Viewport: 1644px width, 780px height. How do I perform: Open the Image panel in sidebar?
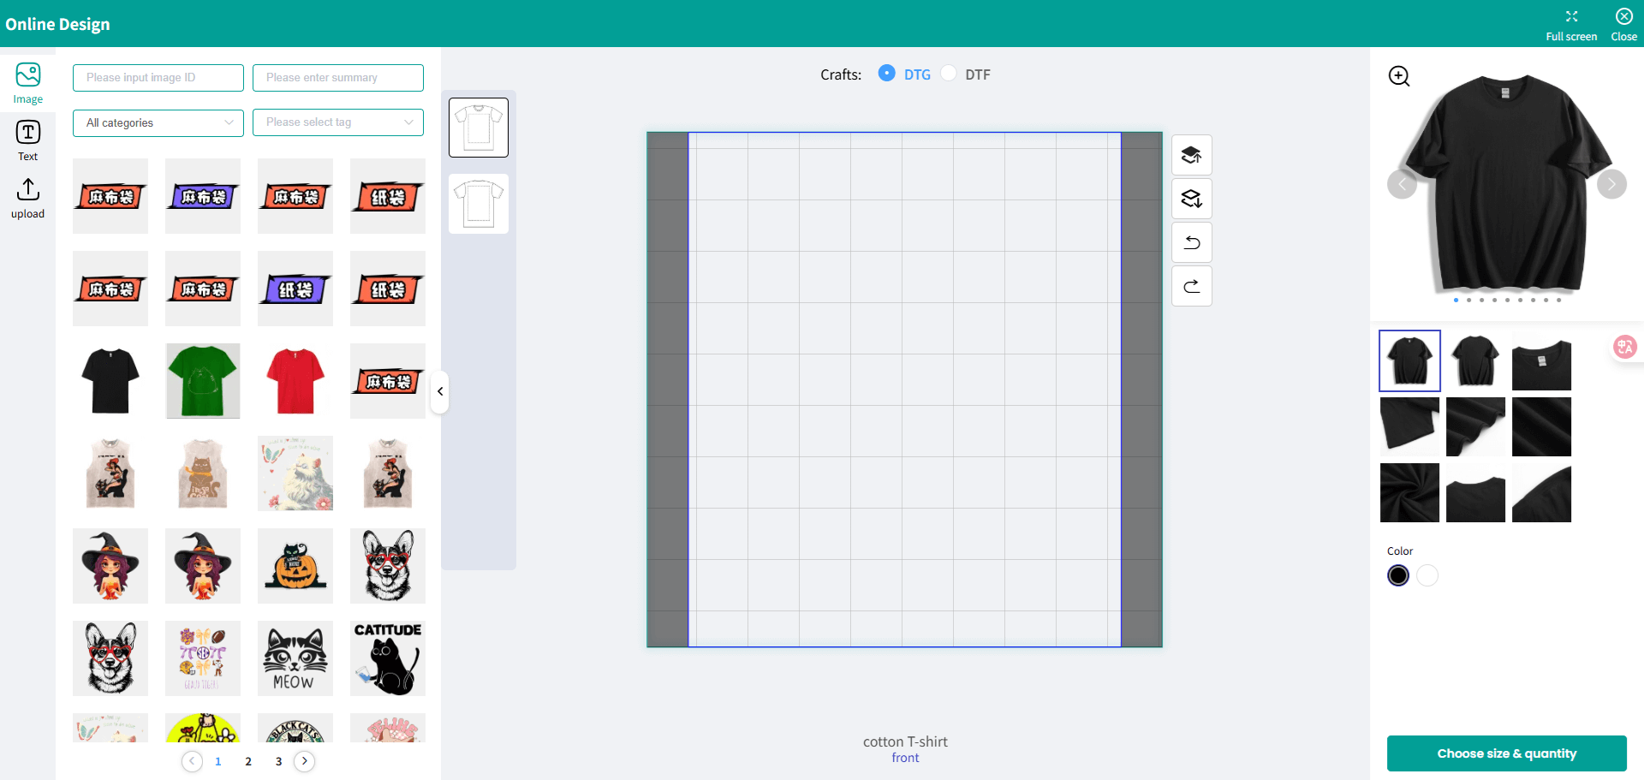click(27, 83)
